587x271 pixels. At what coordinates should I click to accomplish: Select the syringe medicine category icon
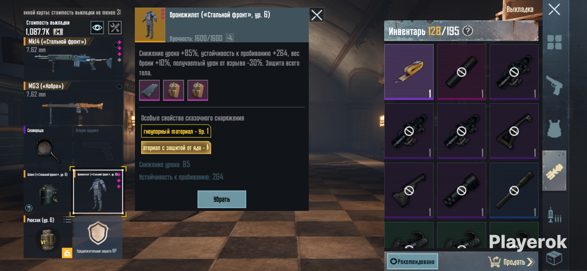point(554,215)
